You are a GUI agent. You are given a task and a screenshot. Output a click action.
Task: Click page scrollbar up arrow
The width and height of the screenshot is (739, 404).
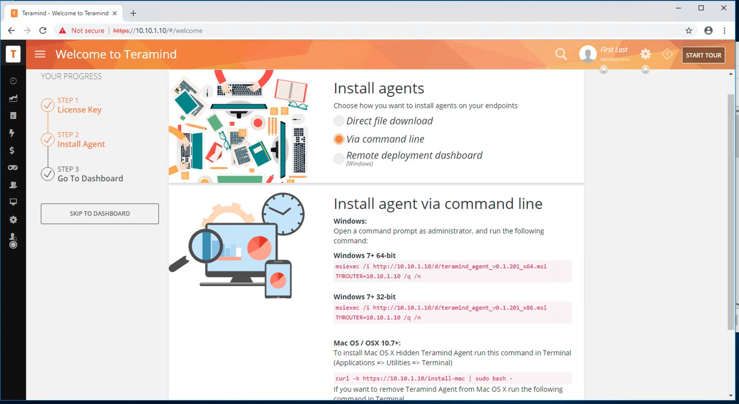point(731,74)
